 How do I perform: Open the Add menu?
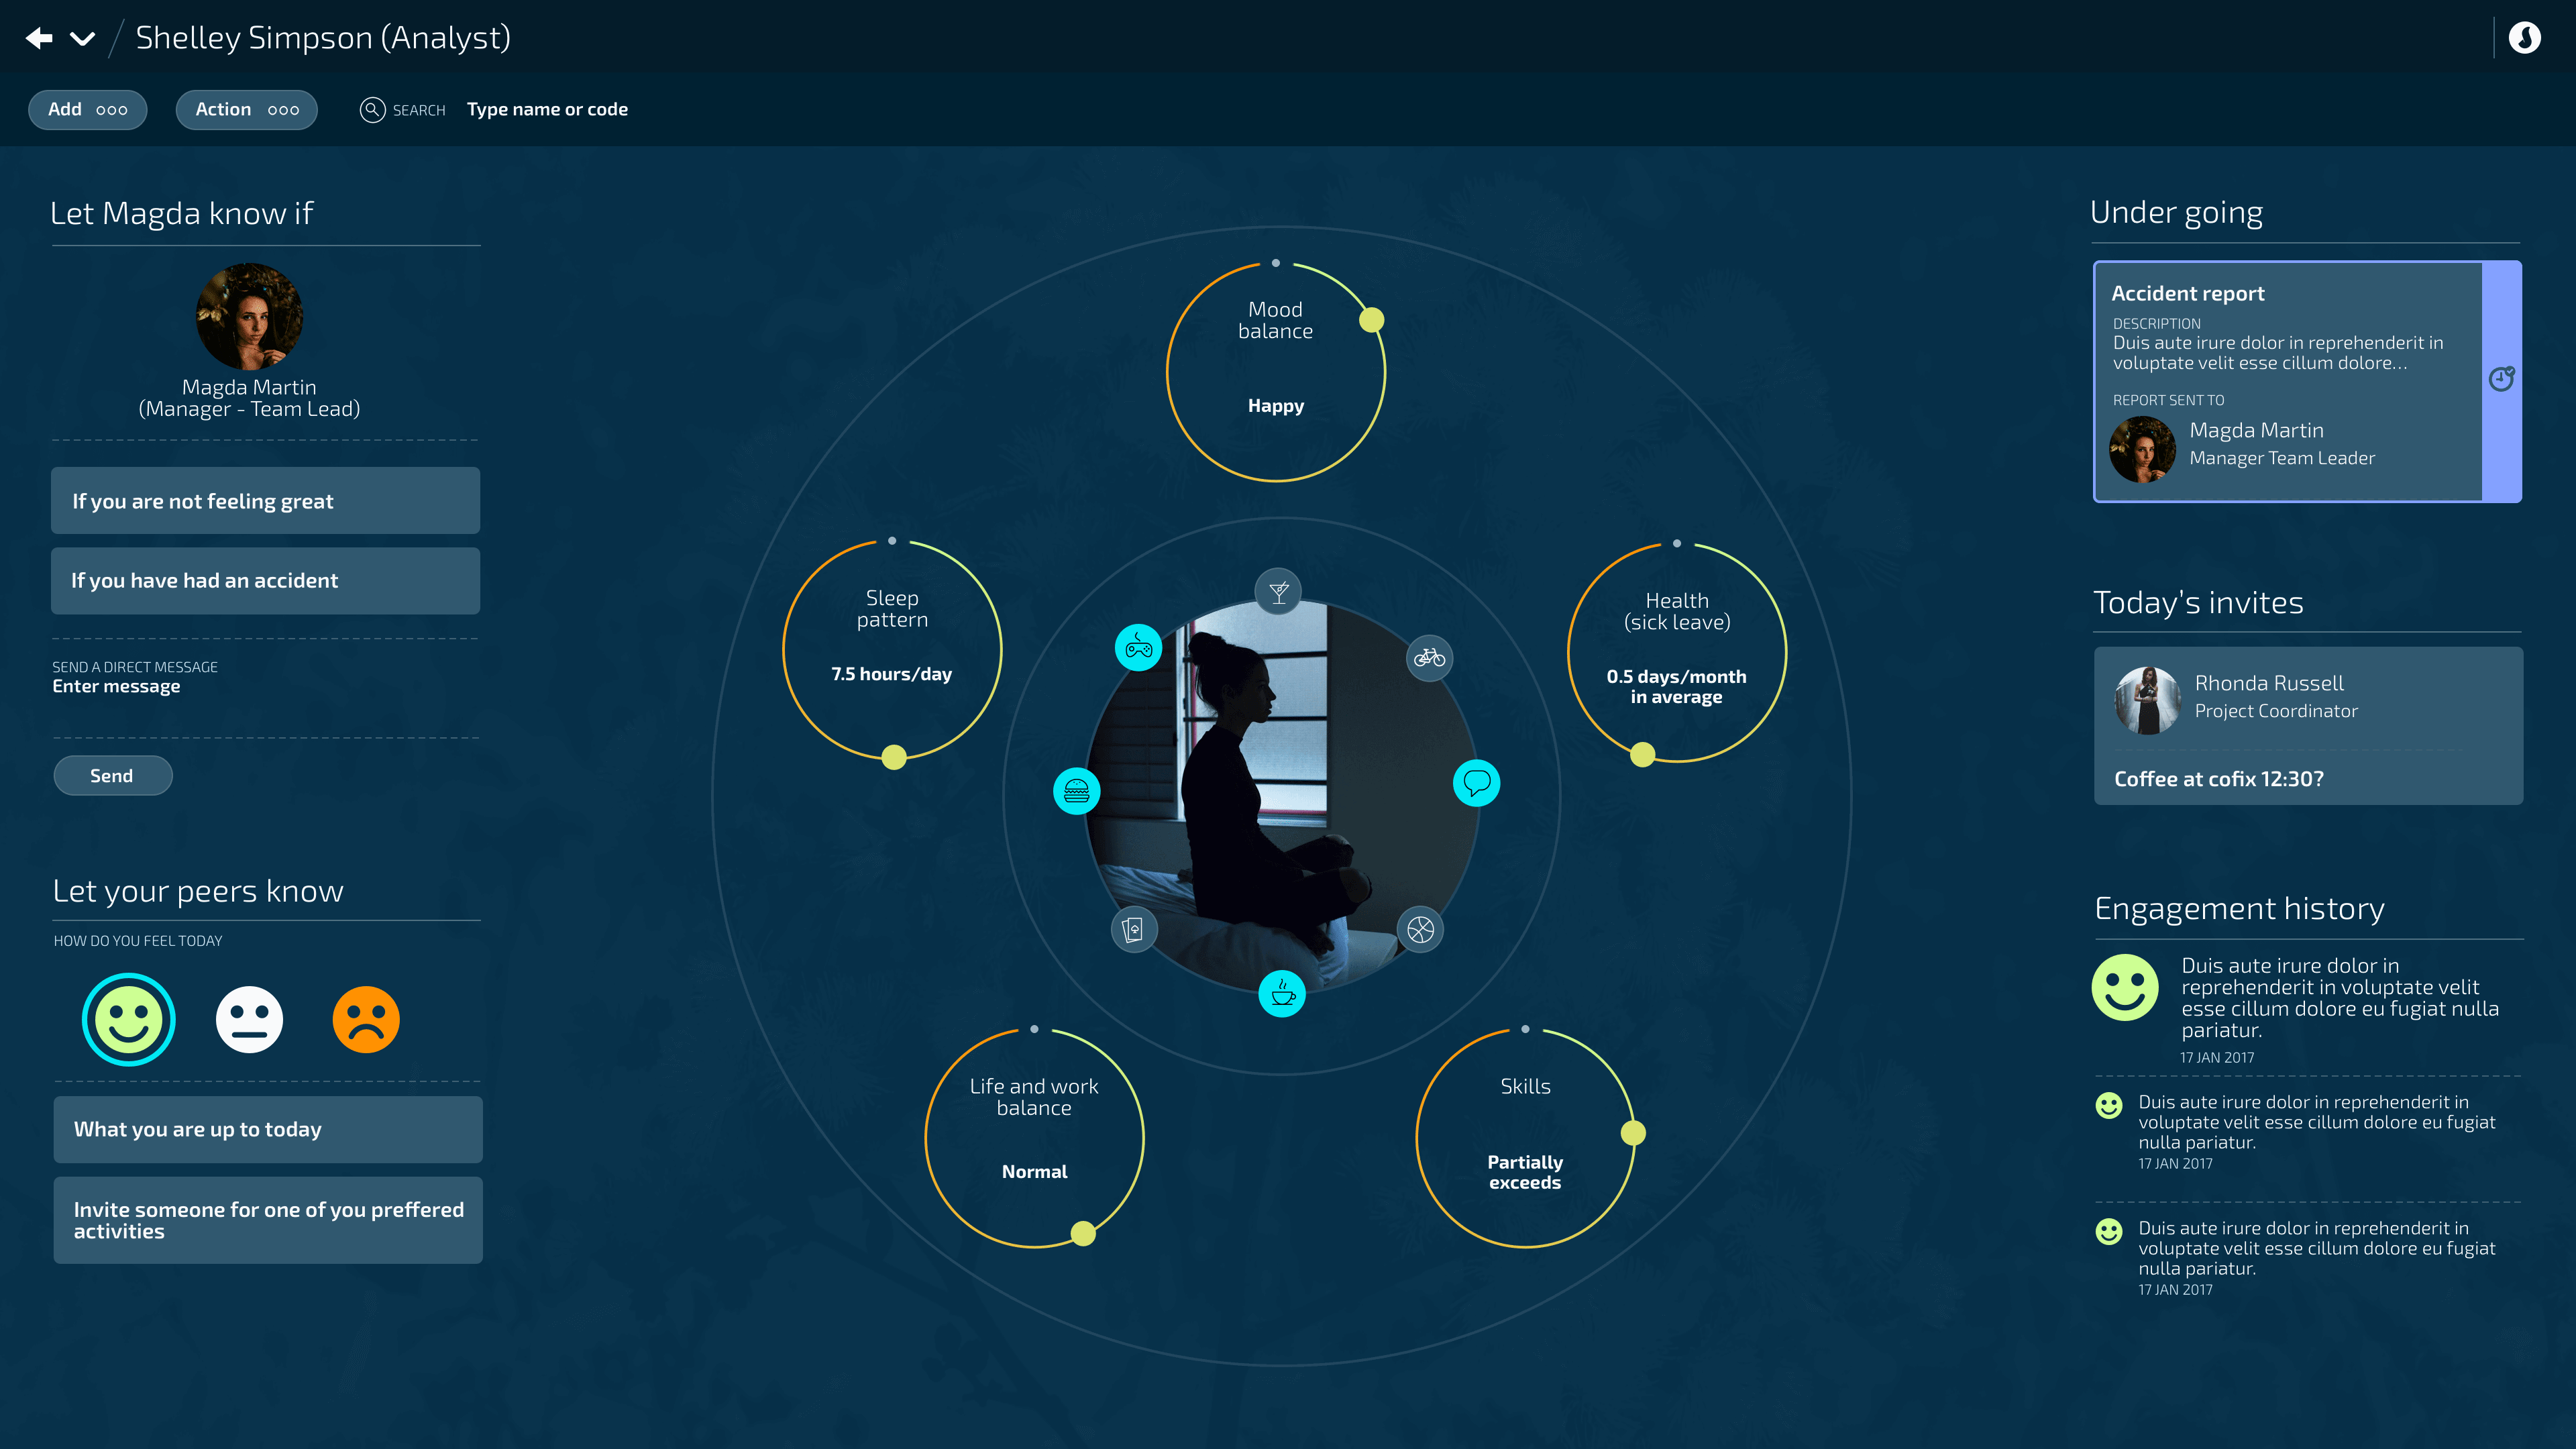tap(87, 110)
